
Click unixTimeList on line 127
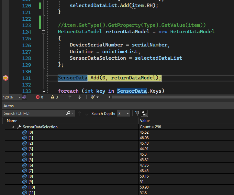[120, 52]
